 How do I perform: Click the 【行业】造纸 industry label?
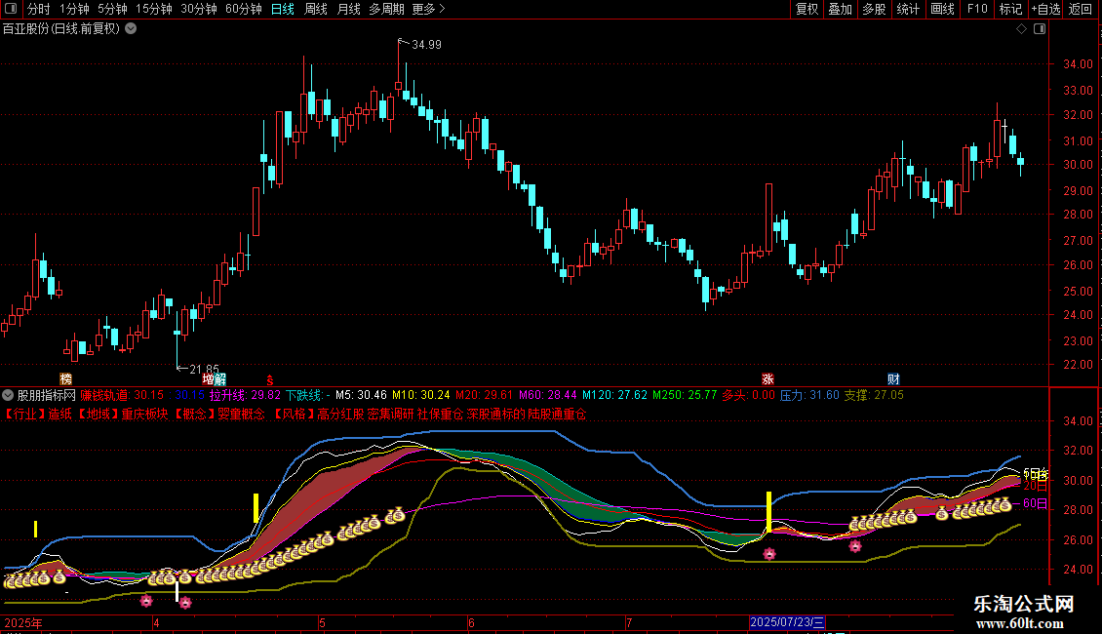[x=36, y=414]
